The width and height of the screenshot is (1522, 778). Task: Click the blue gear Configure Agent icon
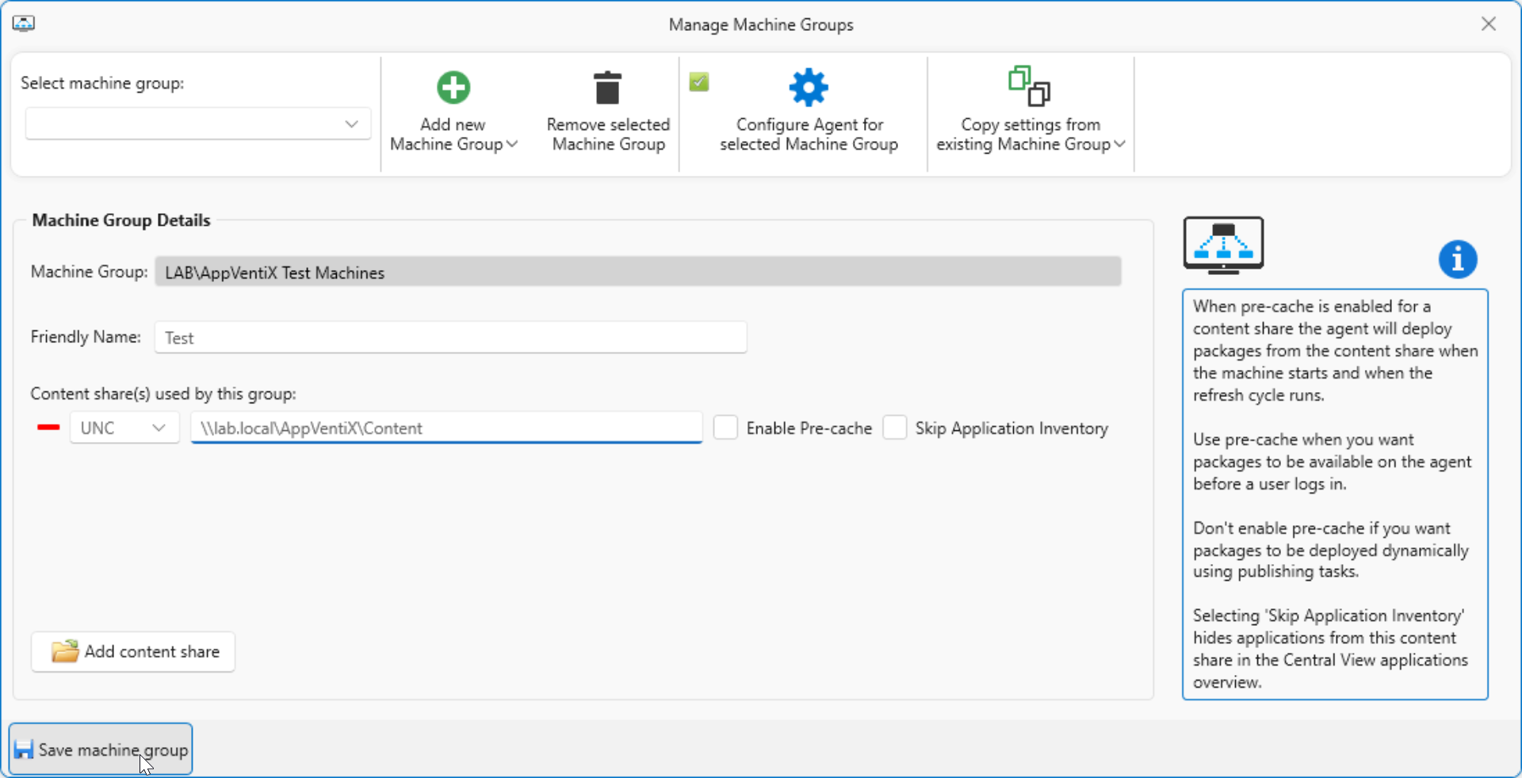pos(809,87)
